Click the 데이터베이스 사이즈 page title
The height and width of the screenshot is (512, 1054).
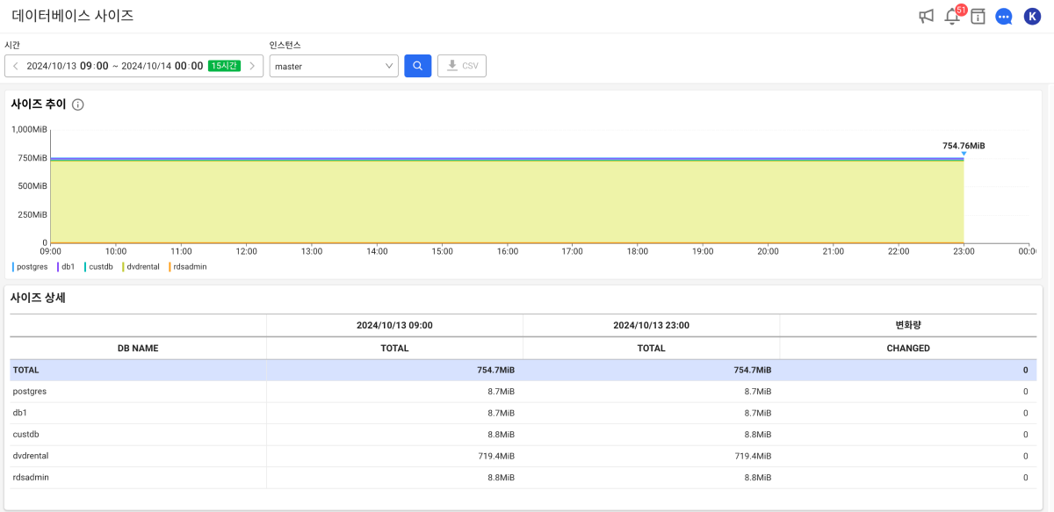[x=73, y=16]
